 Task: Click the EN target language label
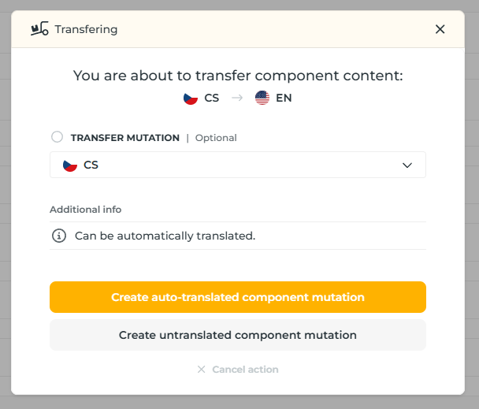tap(284, 99)
